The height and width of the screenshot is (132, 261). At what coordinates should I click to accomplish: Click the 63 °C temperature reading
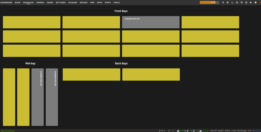163,131
